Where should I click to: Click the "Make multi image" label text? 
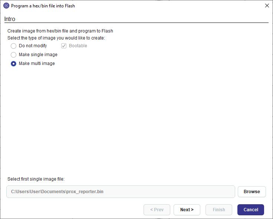(37, 64)
